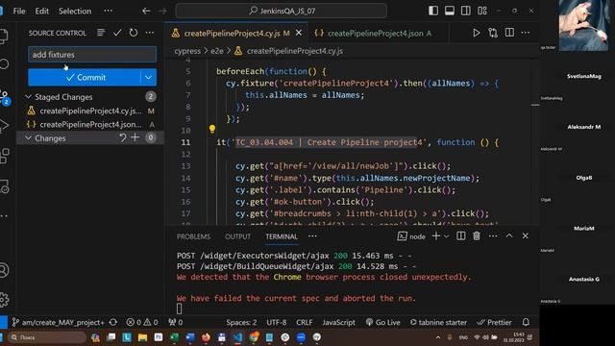
Task: Click the commit checkmark in Source Control header
Action: [117, 33]
